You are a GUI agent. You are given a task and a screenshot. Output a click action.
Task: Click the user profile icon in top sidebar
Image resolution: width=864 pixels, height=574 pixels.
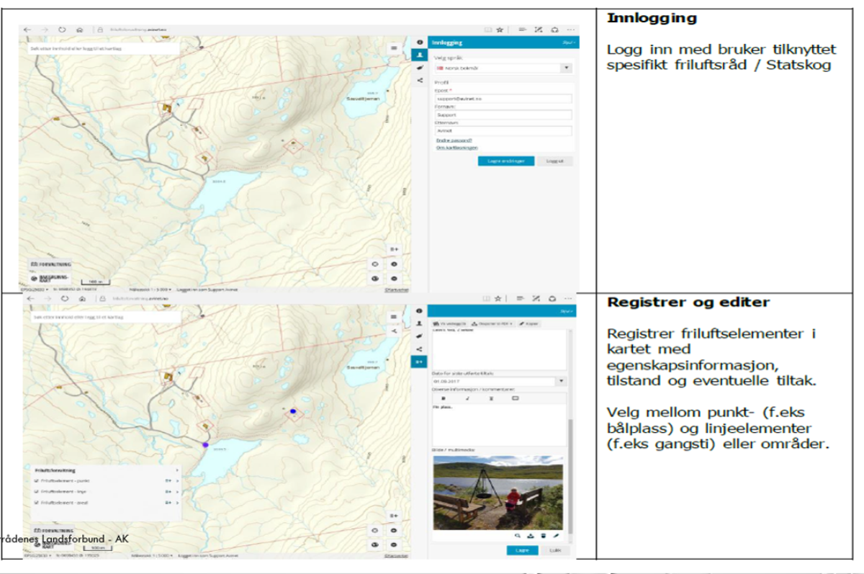pyautogui.click(x=419, y=55)
